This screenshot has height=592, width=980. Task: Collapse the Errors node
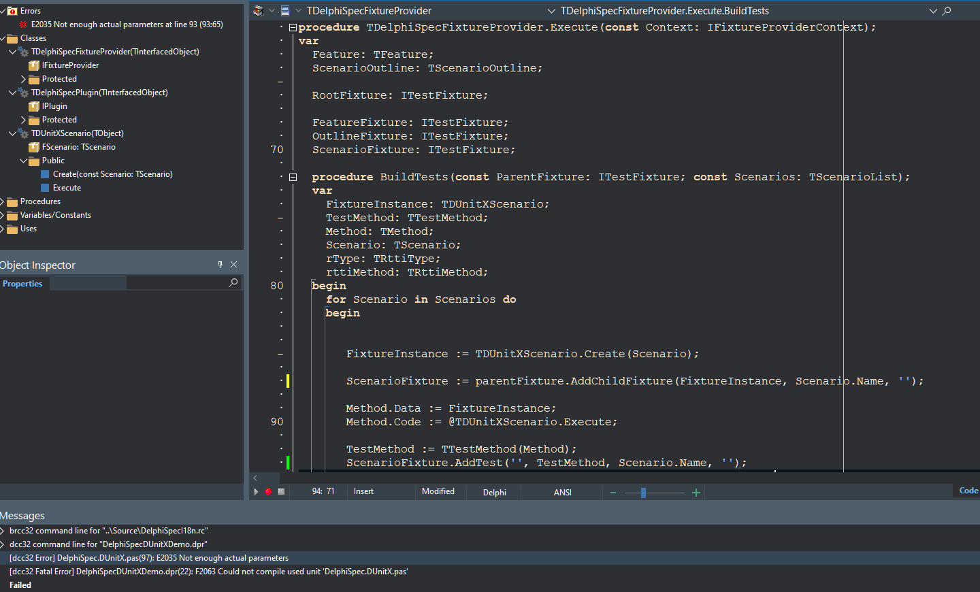[2, 11]
